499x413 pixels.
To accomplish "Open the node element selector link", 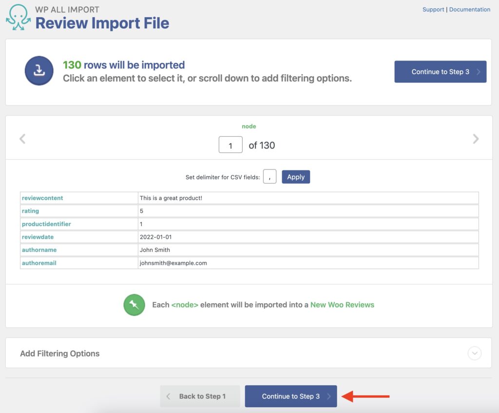I will tap(249, 126).
